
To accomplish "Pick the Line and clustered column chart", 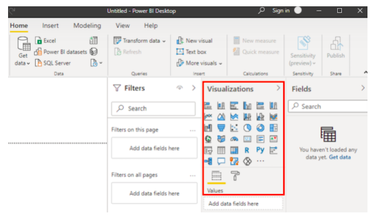I will coord(260,117).
